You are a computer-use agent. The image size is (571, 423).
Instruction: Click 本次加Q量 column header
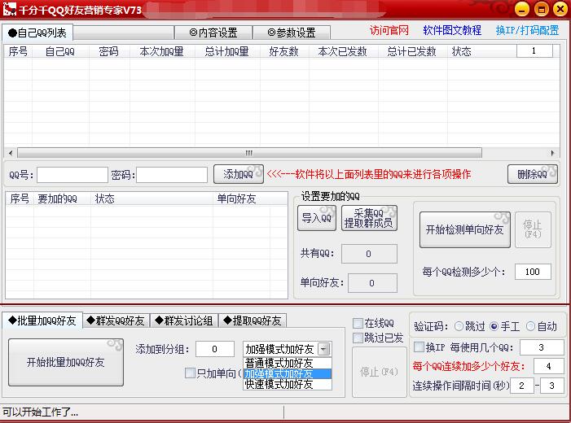(161, 51)
